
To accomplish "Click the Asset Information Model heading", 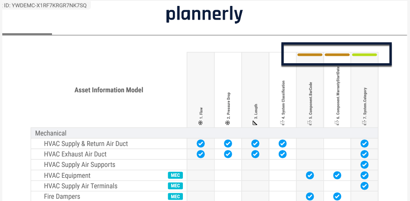I will (109, 90).
